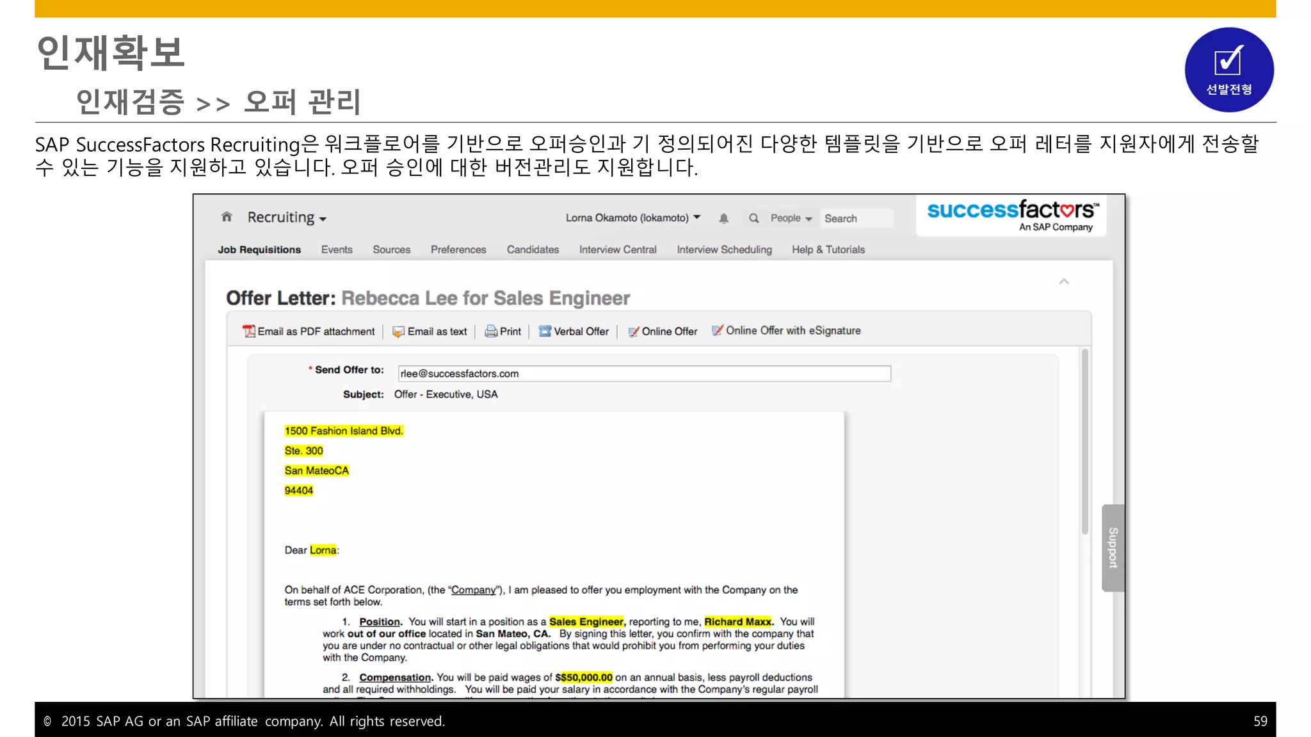Open the Help & Tutorials tab
This screenshot has height=737, width=1311.
pos(828,250)
